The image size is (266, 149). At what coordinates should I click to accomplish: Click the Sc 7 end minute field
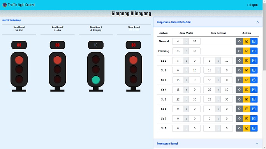227,119
